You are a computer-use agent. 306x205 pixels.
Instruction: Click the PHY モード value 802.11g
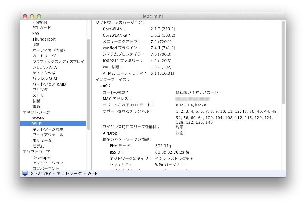[x=163, y=146]
